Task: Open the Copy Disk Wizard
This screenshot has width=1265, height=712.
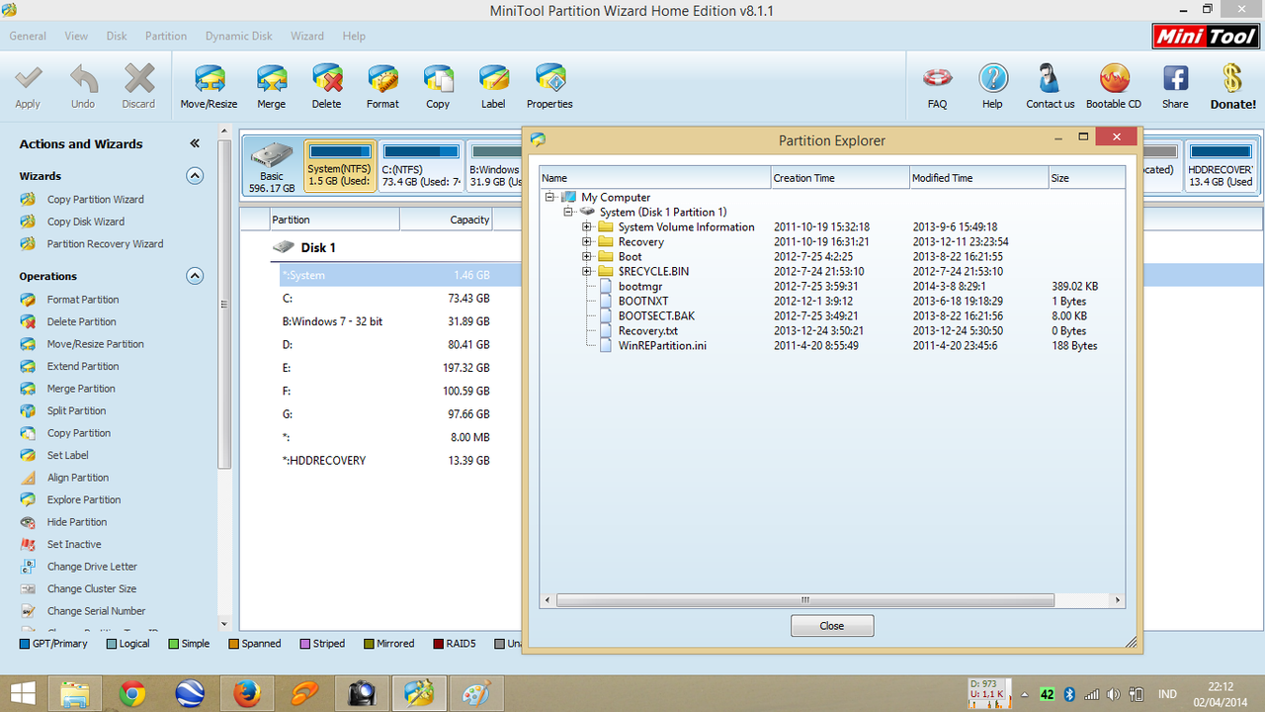Action: click(x=85, y=222)
